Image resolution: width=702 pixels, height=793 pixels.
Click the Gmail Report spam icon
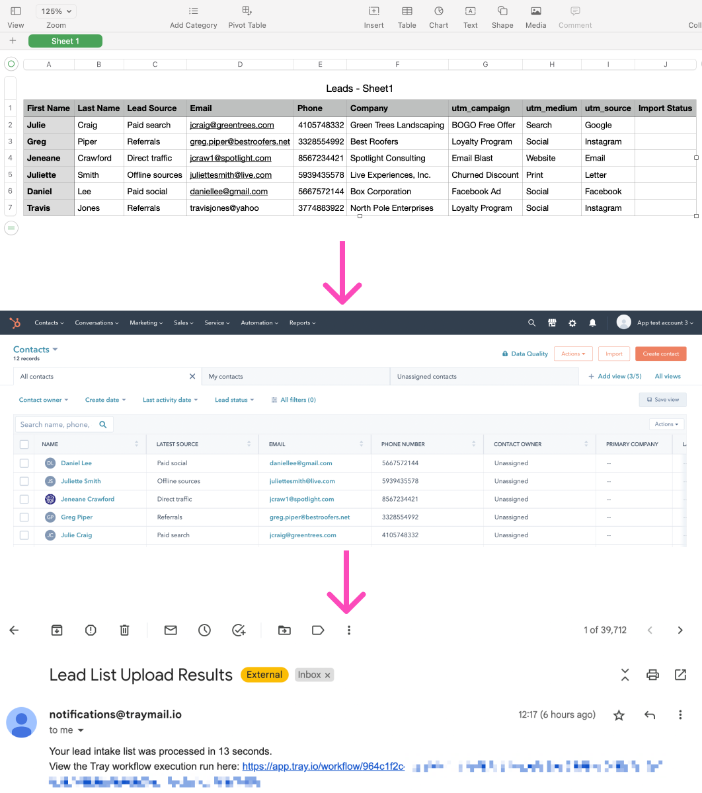pyautogui.click(x=91, y=630)
